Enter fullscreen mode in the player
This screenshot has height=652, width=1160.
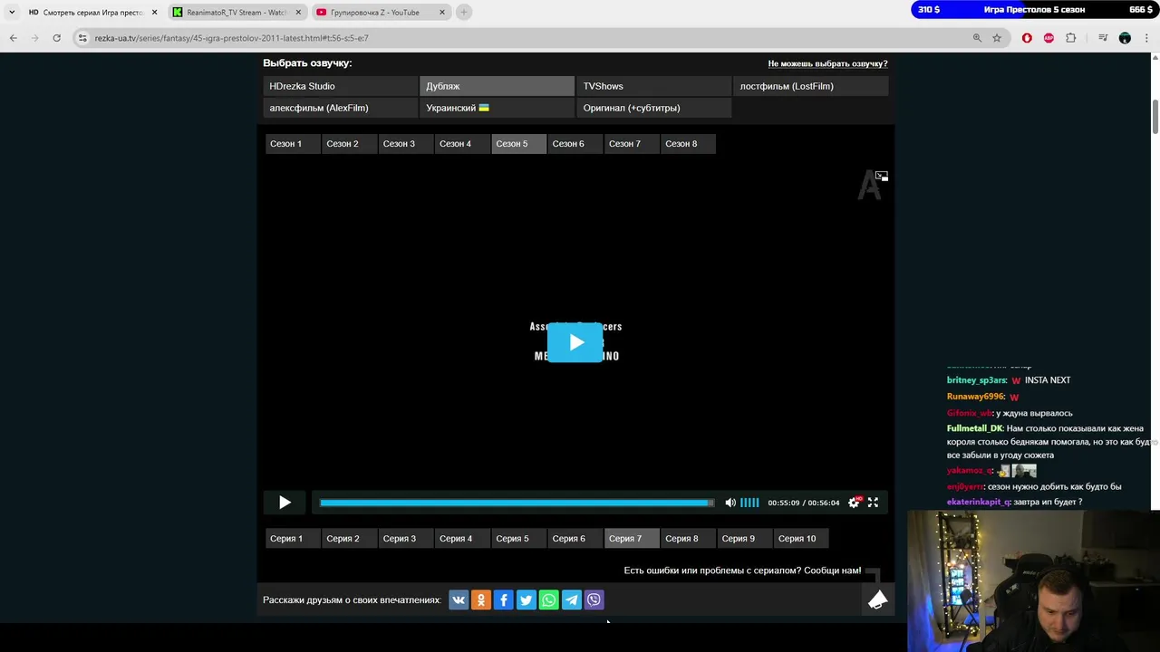[x=873, y=503]
